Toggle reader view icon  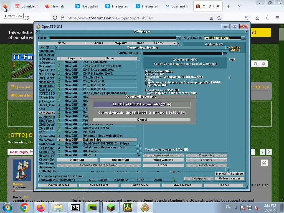tap(211, 18)
